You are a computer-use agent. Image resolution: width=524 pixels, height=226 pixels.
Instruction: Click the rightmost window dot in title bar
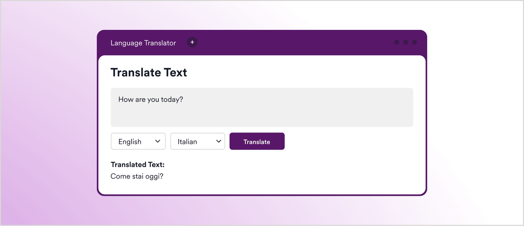[414, 42]
